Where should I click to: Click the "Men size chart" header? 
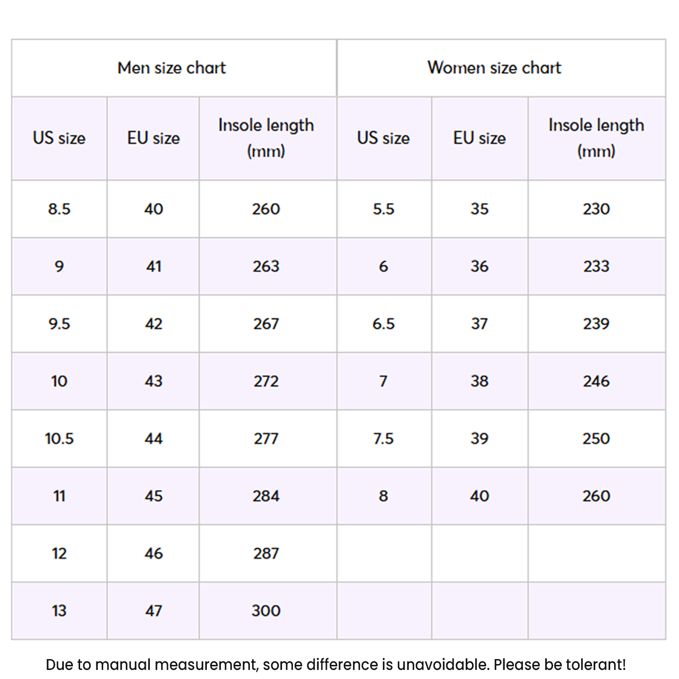click(172, 68)
